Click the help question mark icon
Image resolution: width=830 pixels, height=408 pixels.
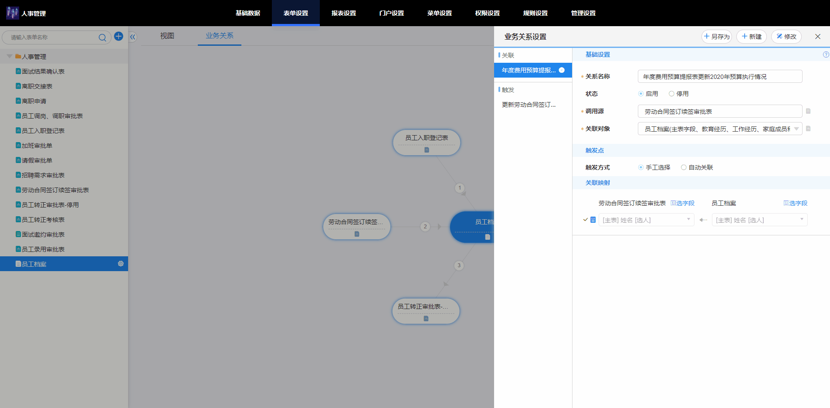pyautogui.click(x=826, y=54)
